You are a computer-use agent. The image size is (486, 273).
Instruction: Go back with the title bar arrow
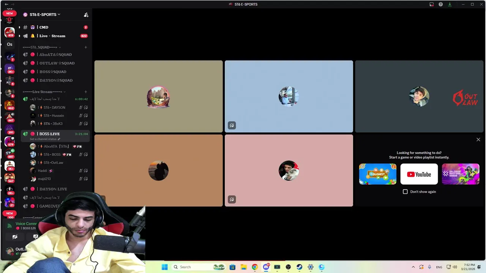(6, 4)
